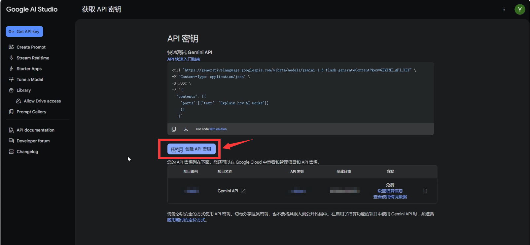
Task: Click the 快速测试 Gemini API heading
Action: click(x=190, y=52)
